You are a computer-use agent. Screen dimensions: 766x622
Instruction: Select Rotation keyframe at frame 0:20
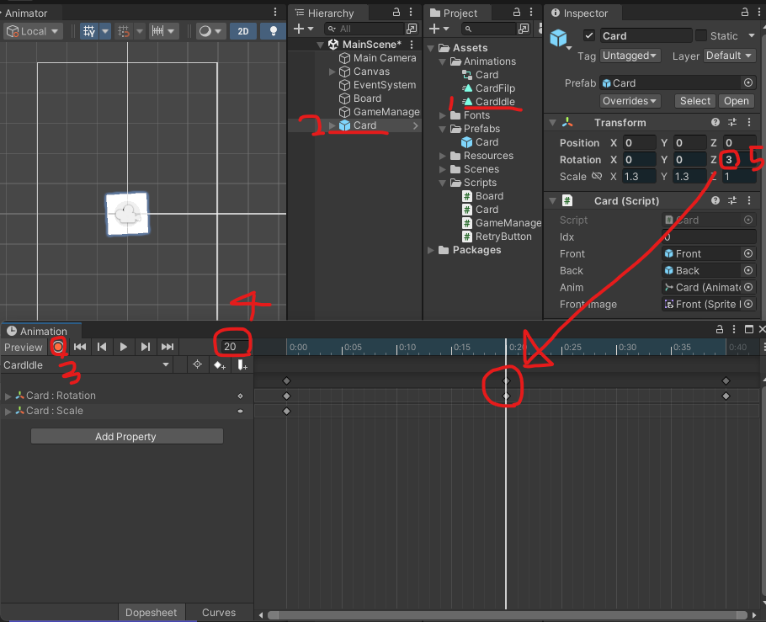coord(506,396)
